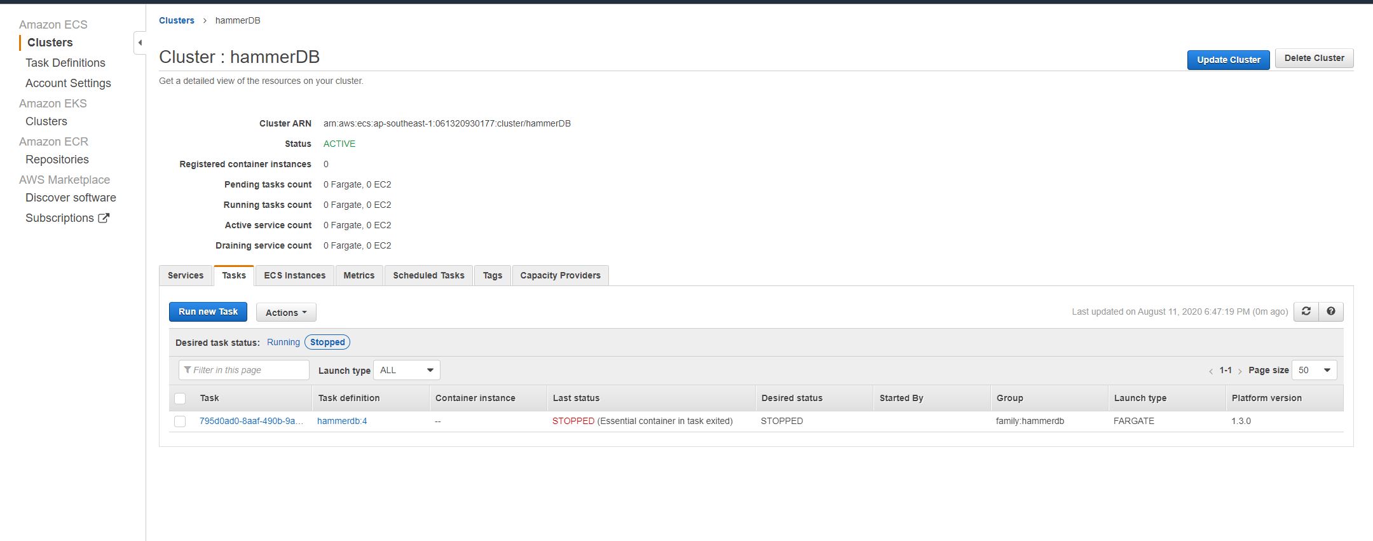Click the refresh tasks icon
The image size is (1373, 541).
[1306, 312]
